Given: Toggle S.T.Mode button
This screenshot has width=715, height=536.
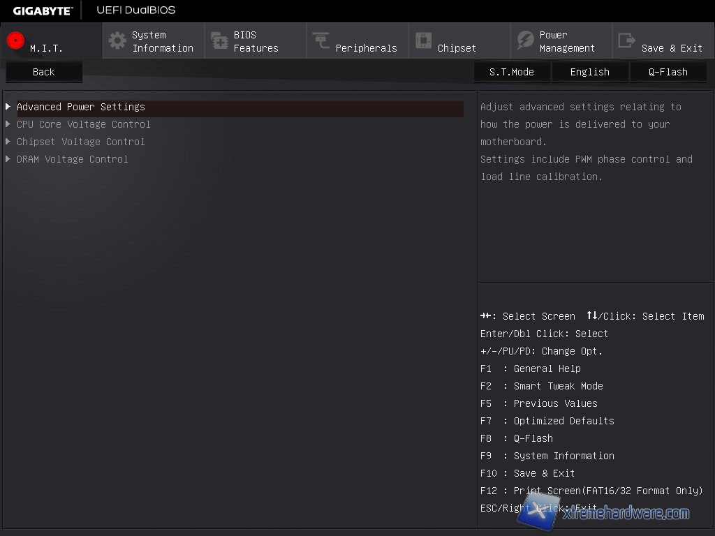Looking at the screenshot, I should point(511,72).
